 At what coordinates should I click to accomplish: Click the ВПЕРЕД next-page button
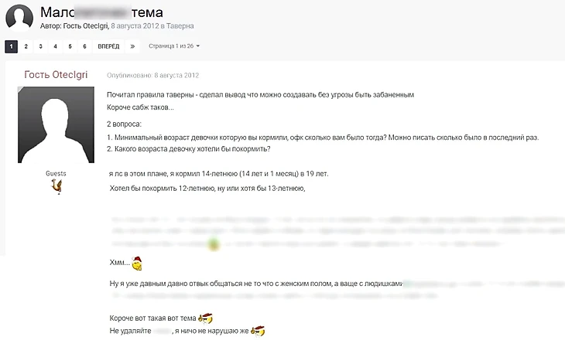point(108,46)
